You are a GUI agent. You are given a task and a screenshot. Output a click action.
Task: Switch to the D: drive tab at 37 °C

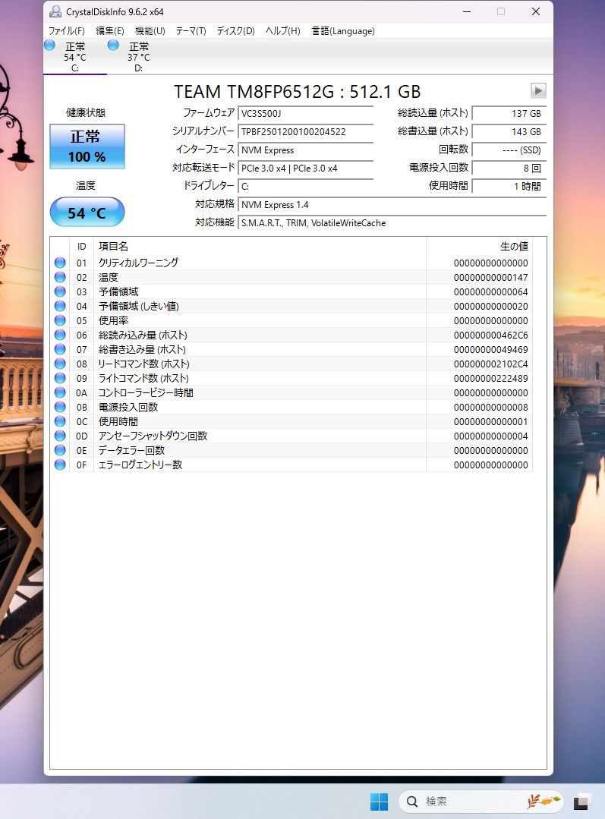138,56
